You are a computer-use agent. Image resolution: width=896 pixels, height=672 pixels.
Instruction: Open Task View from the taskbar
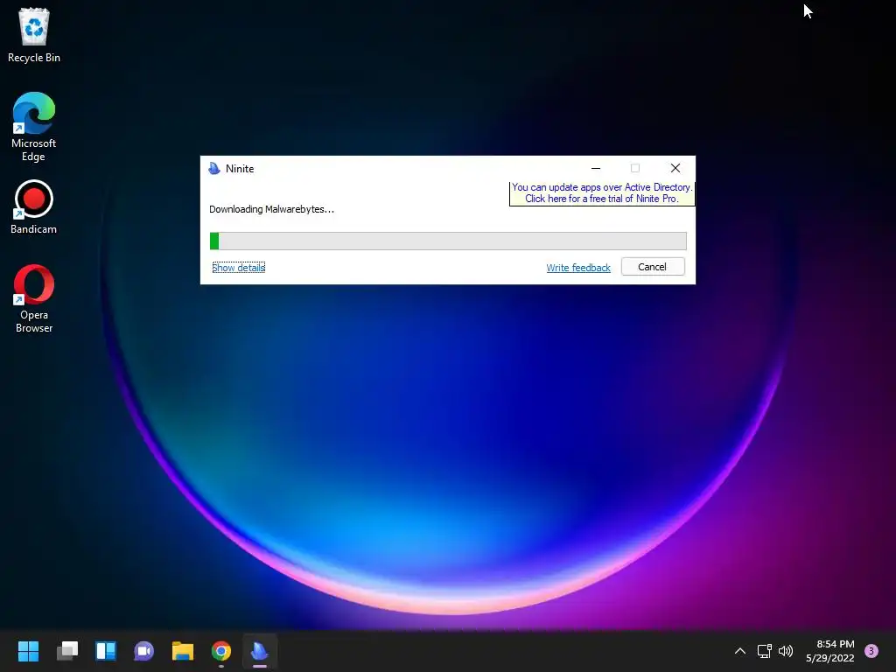coord(67,651)
